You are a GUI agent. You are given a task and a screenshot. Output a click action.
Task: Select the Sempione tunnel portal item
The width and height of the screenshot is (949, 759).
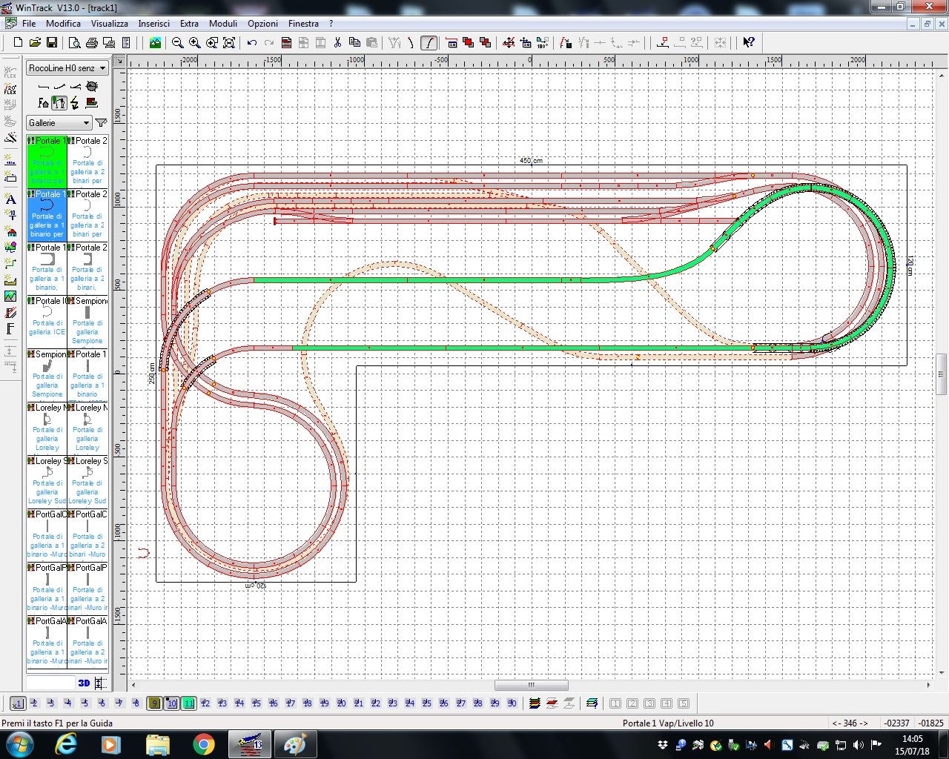[87, 322]
